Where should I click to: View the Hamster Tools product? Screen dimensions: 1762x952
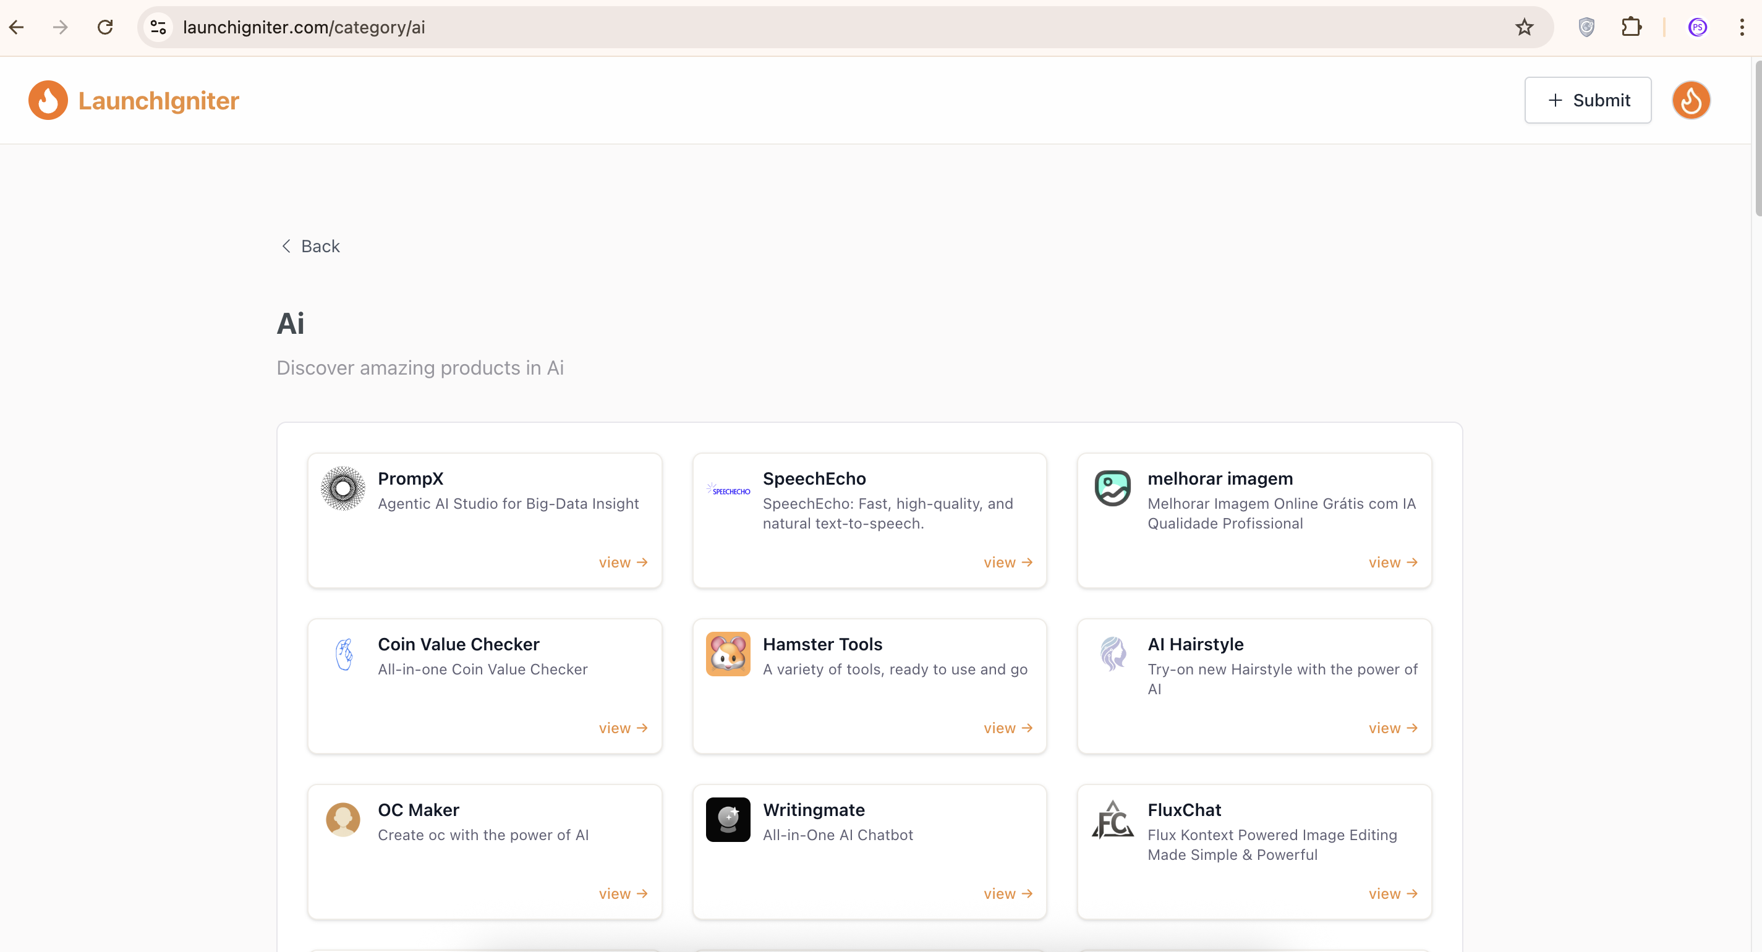point(1008,728)
